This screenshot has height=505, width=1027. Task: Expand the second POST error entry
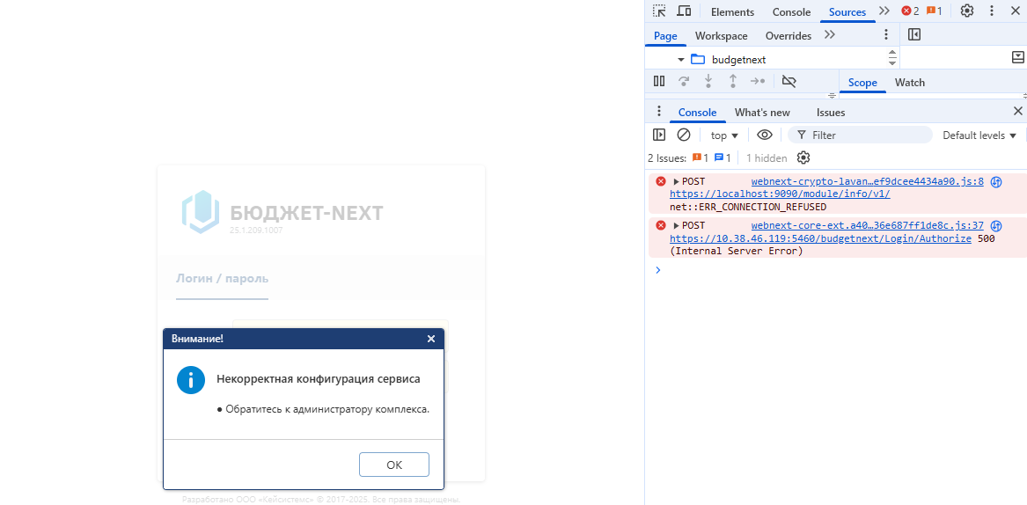(677, 225)
